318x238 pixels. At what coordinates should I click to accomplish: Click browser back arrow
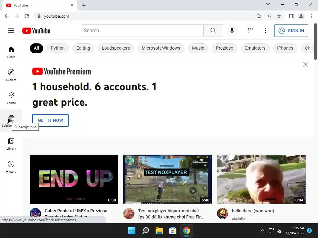(7, 16)
